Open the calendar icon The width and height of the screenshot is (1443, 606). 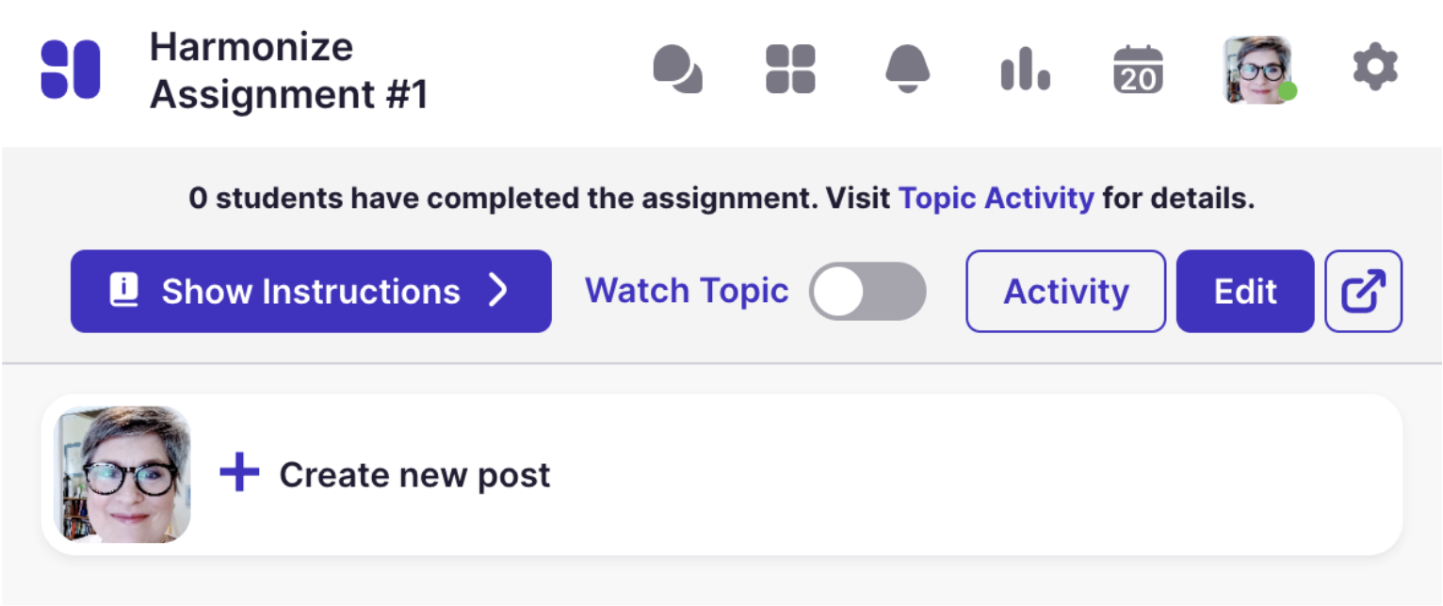point(1138,70)
